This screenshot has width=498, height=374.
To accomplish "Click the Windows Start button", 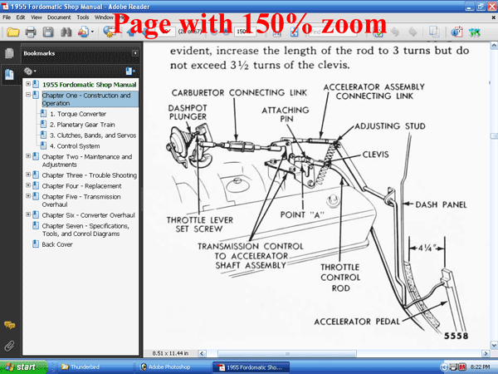I will [23, 367].
